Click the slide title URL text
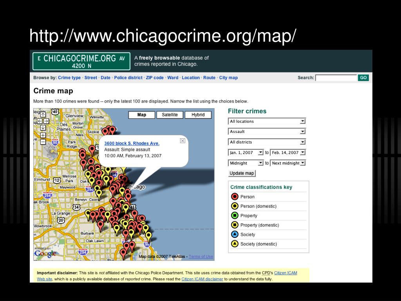 [x=163, y=35]
